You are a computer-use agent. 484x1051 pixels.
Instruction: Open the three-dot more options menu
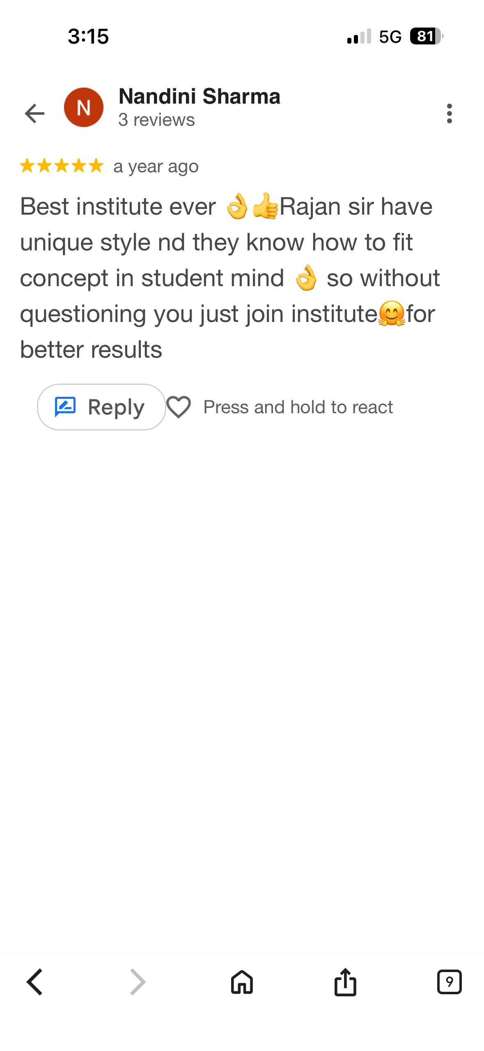(449, 113)
